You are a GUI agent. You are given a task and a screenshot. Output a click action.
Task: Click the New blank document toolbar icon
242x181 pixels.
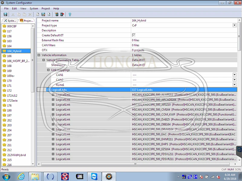coord(38,14)
